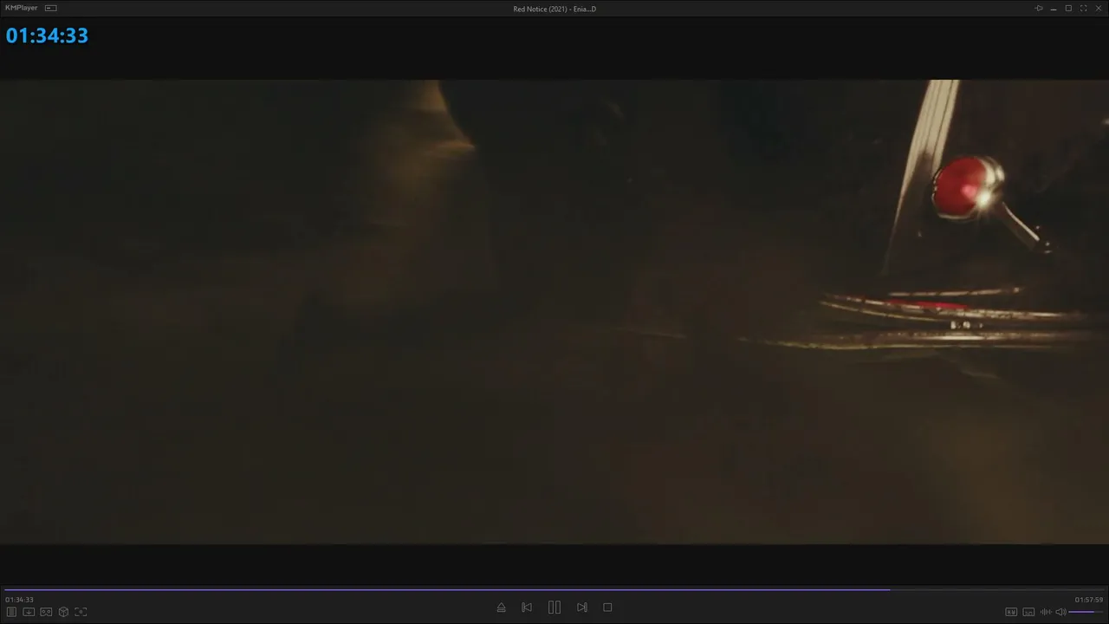The height and width of the screenshot is (624, 1109).
Task: Close the KMPlayer window
Action: (1098, 9)
